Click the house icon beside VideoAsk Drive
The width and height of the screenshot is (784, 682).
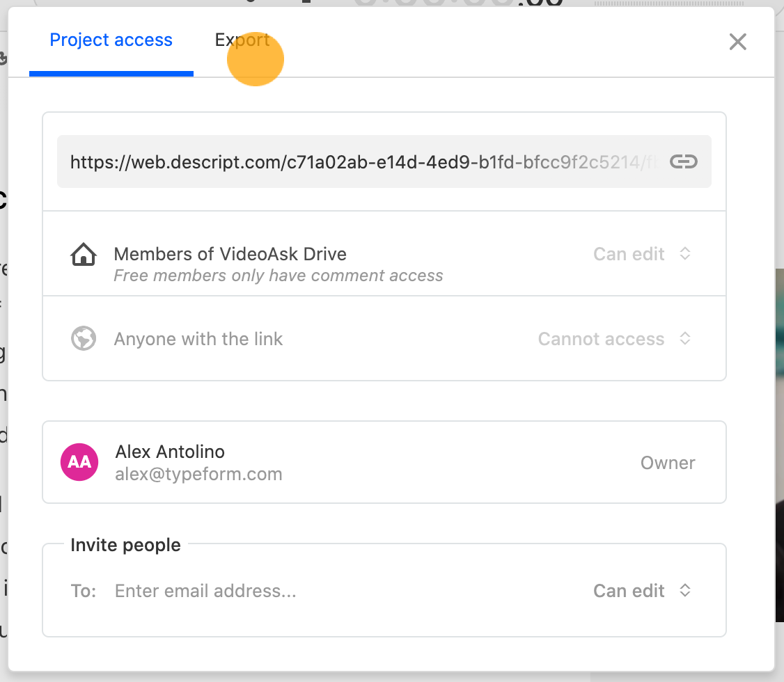84,254
